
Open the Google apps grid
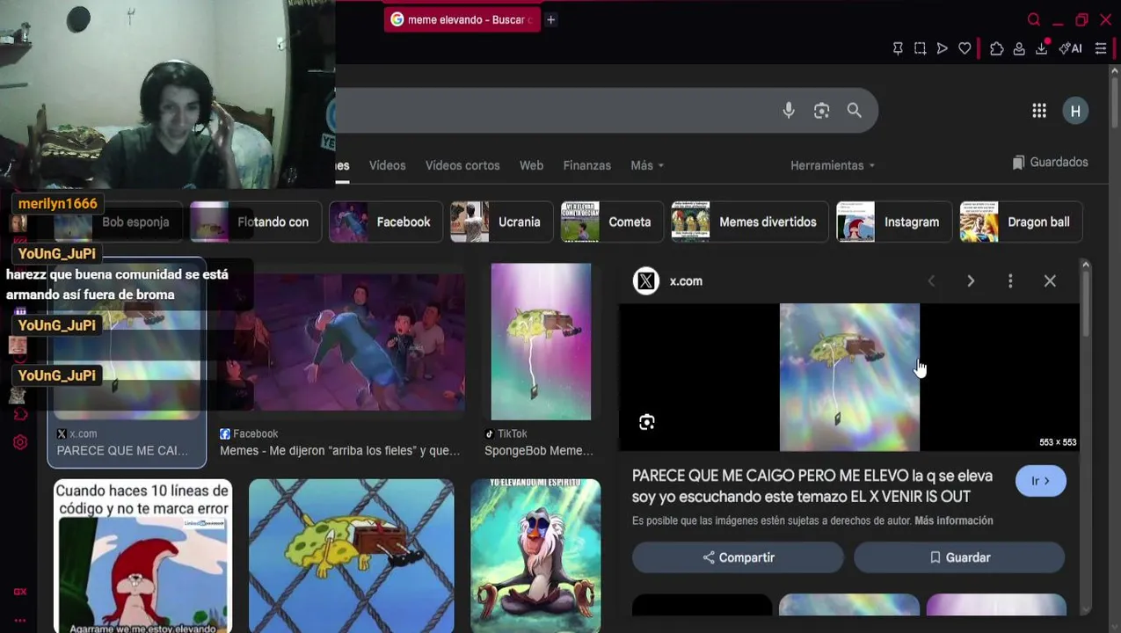point(1039,111)
